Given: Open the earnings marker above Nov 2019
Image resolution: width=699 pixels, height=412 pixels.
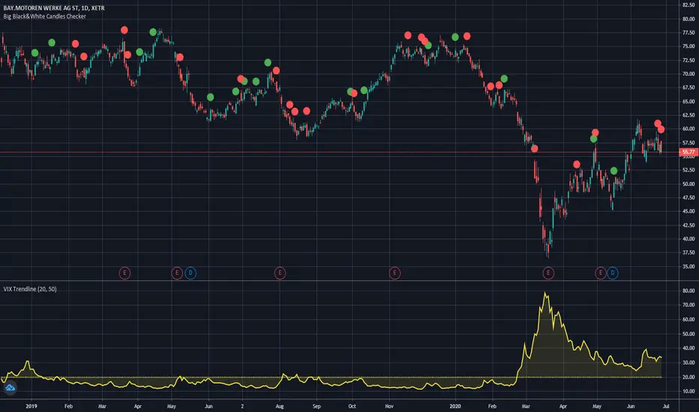Looking at the screenshot, I should [x=394, y=273].
